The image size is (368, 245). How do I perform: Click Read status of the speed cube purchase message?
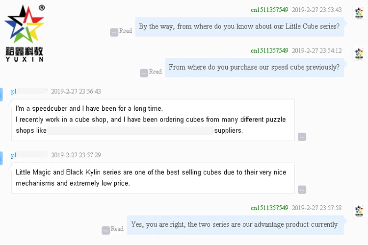[156, 72]
